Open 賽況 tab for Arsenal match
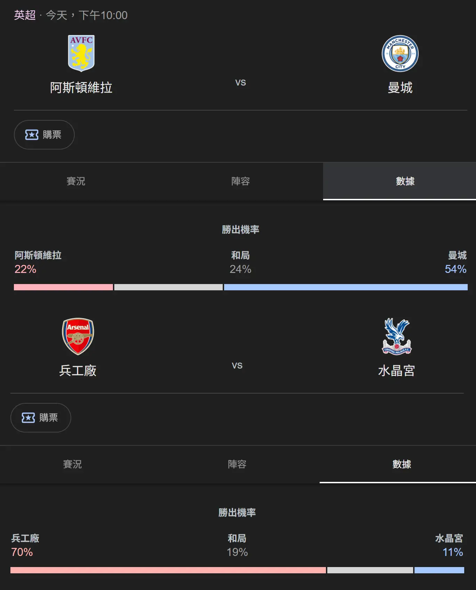Screen dimensions: 476x590 pos(72,464)
